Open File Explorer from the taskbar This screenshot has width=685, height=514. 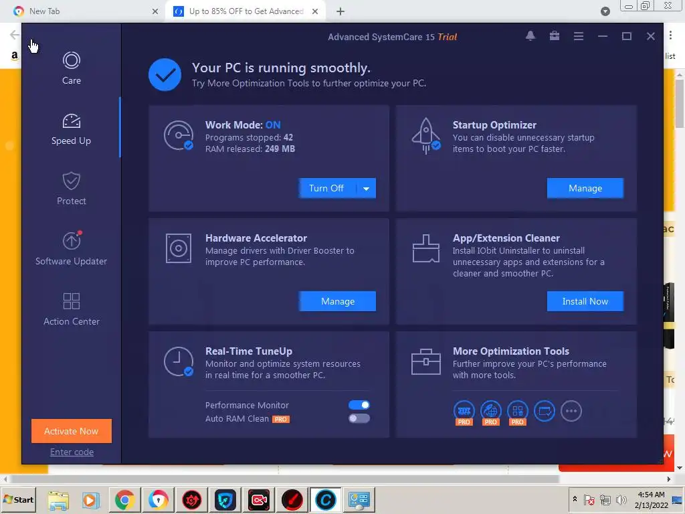click(58, 500)
